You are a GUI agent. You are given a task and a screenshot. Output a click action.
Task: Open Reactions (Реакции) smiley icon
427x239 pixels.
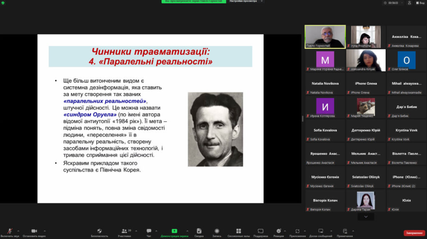point(279,231)
